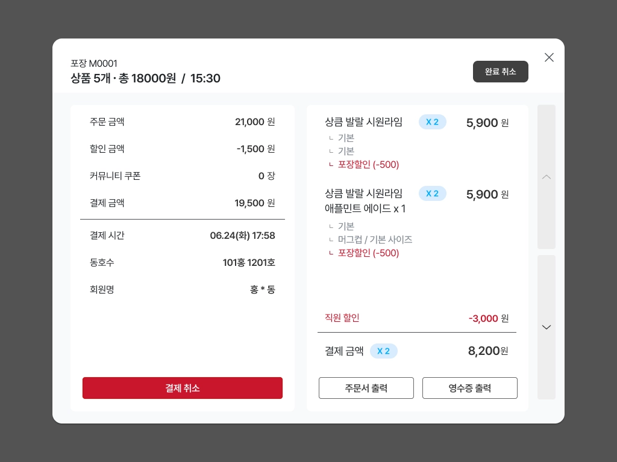Click the 직원 할인 discount row
Viewport: 617px width, 462px height.
pyautogui.click(x=417, y=318)
